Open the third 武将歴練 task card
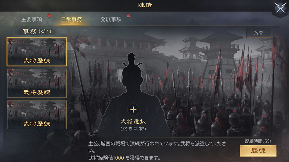 [x=37, y=115]
